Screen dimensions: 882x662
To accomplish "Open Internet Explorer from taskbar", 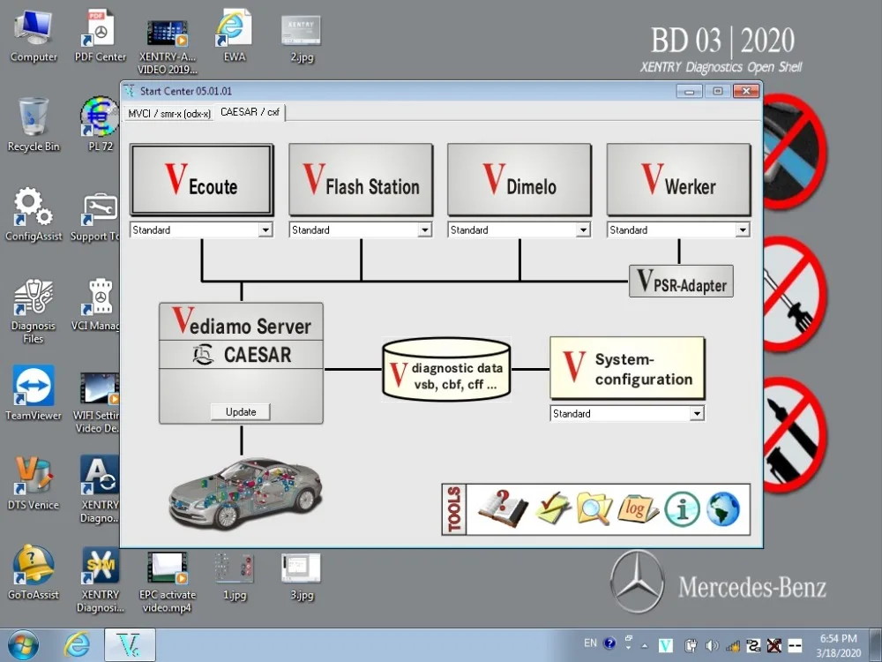I will [x=77, y=645].
